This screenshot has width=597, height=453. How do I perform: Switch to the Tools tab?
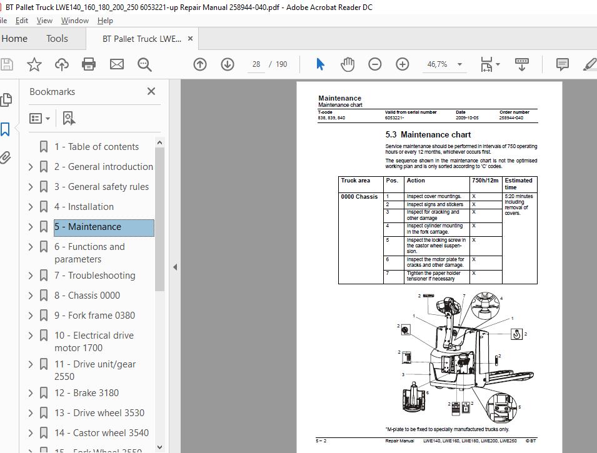[x=57, y=39]
